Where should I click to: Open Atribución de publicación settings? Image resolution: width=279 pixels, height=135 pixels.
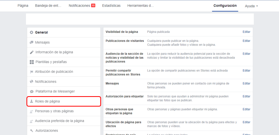(x=64, y=72)
